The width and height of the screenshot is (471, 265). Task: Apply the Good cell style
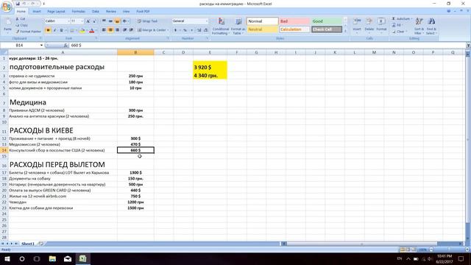click(327, 21)
